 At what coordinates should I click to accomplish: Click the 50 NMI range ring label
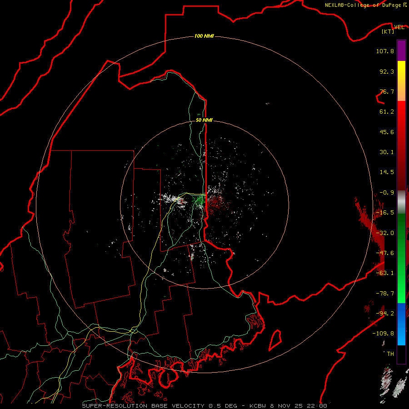click(204, 120)
